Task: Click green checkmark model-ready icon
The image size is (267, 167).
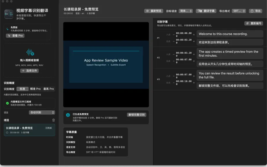Action: [x=7, y=103]
